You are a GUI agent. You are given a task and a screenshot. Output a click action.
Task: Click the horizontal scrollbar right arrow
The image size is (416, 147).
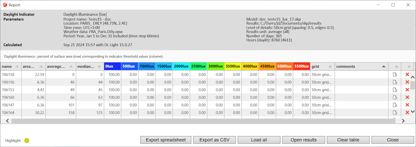pyautogui.click(x=403, y=121)
